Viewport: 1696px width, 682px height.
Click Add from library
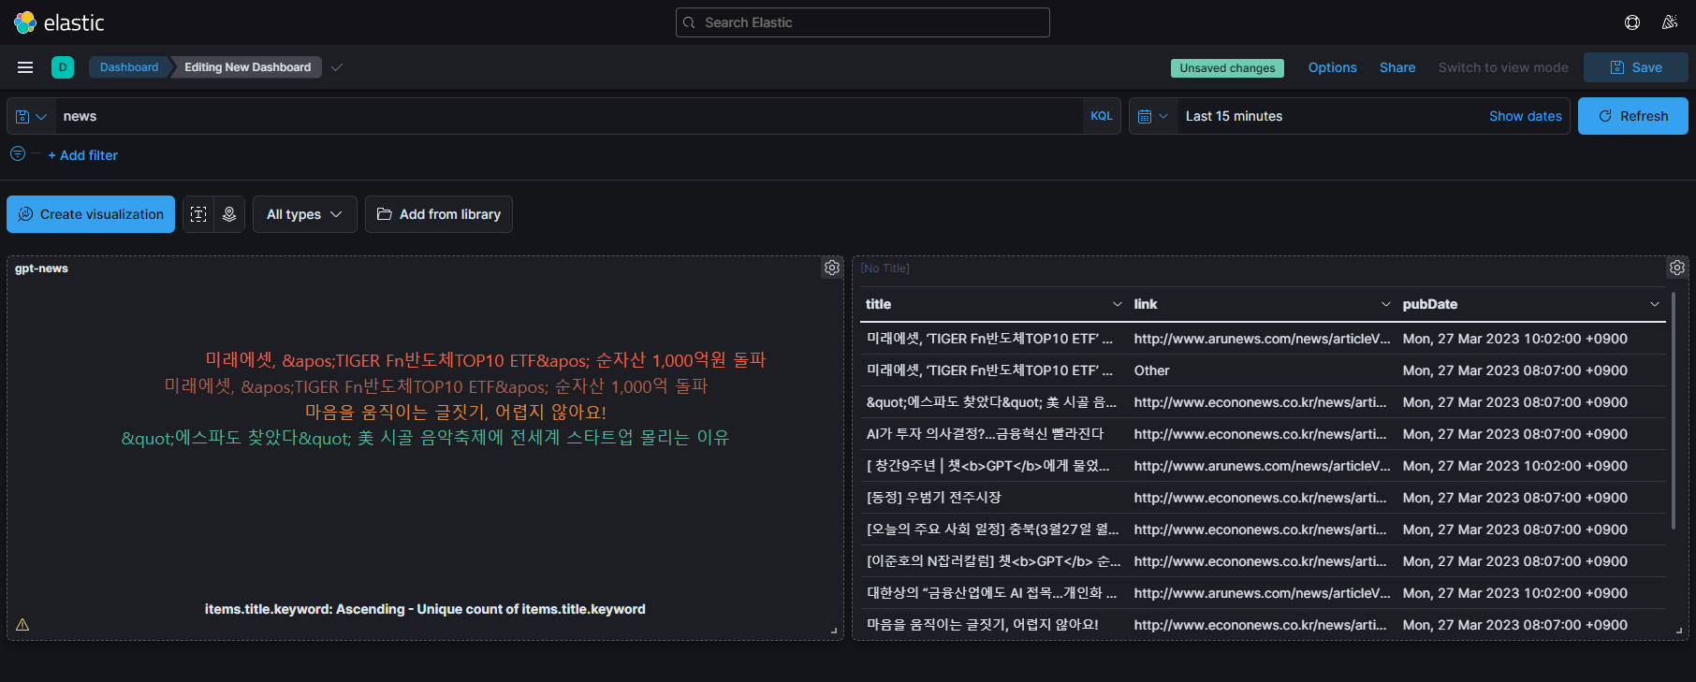point(439,214)
